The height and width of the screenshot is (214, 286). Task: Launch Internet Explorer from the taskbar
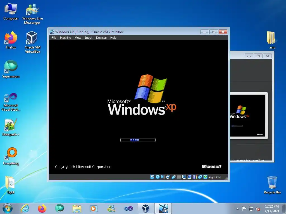click(25, 208)
